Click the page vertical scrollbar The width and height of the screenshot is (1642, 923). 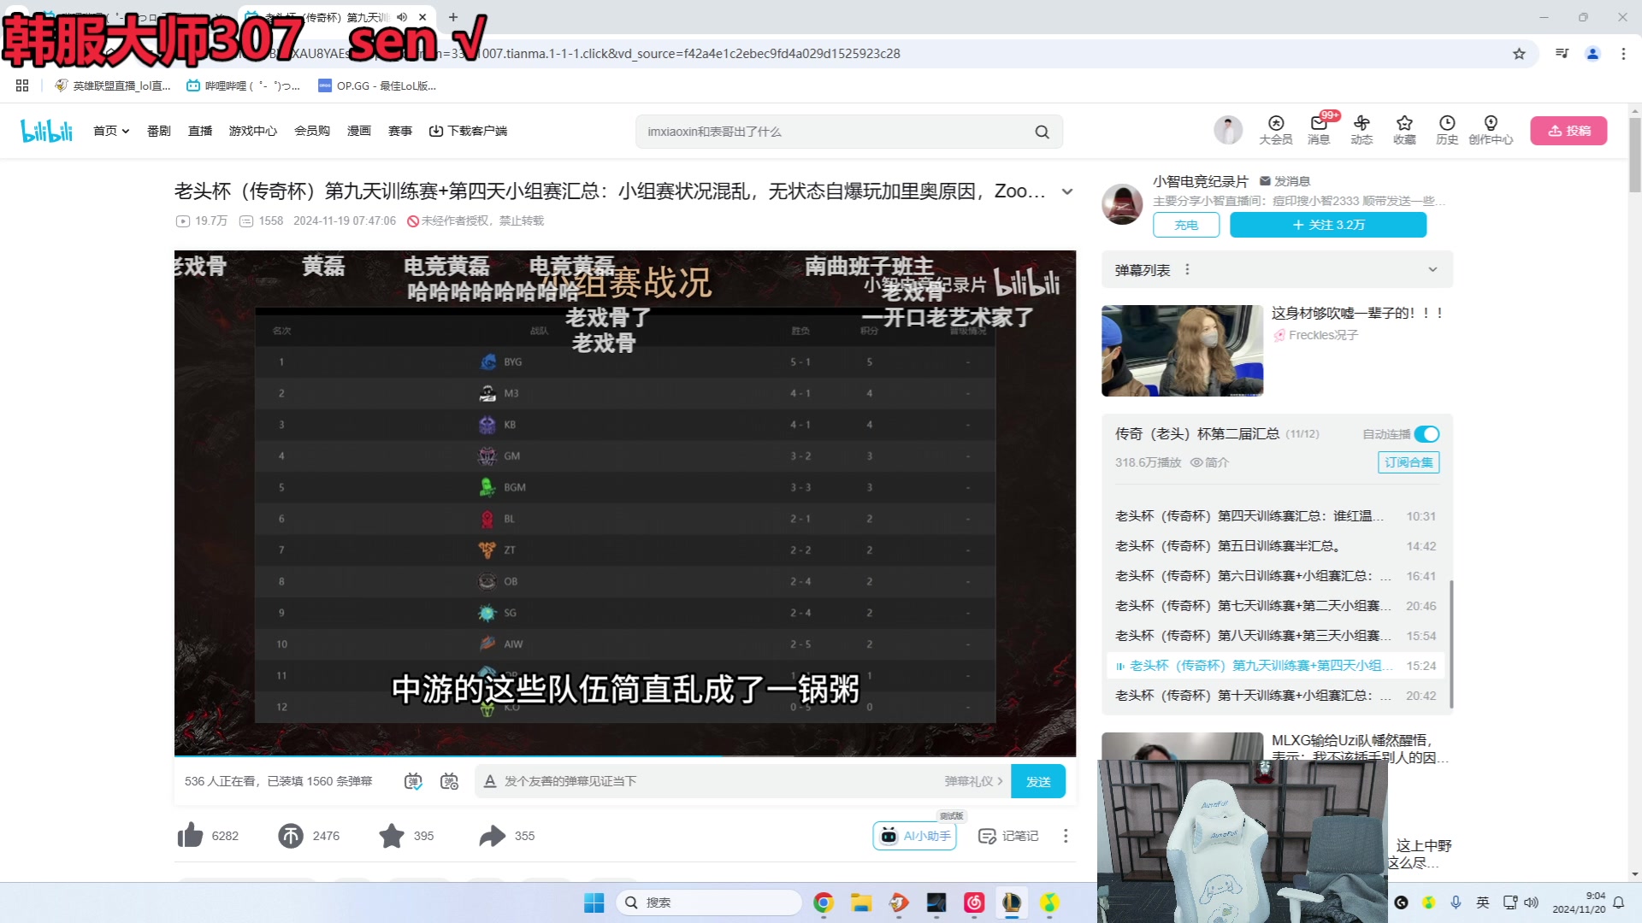[1635, 154]
